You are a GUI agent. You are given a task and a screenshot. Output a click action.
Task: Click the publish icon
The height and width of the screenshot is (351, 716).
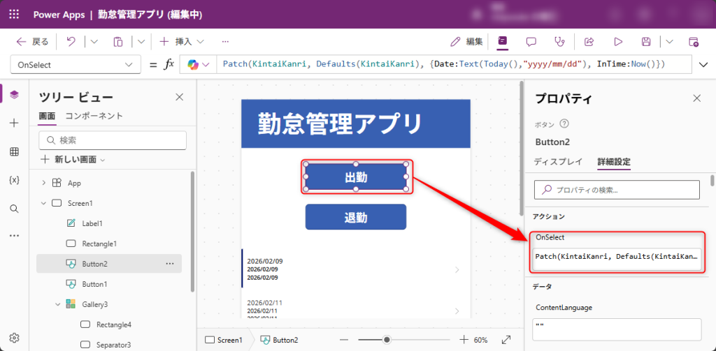693,42
